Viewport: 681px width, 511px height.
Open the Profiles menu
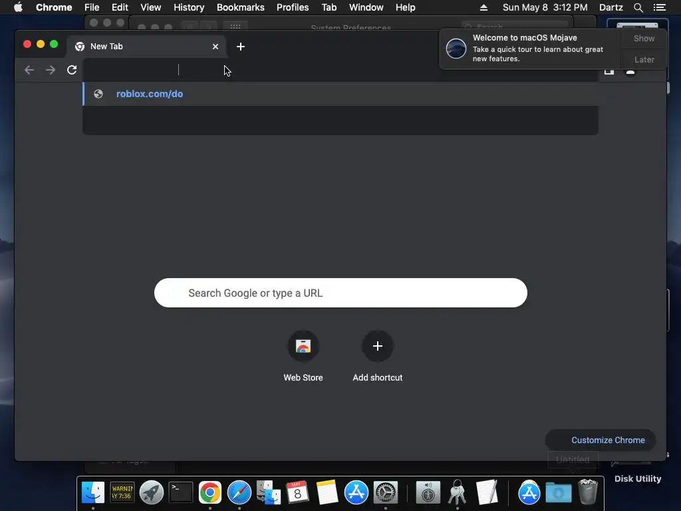click(x=293, y=7)
